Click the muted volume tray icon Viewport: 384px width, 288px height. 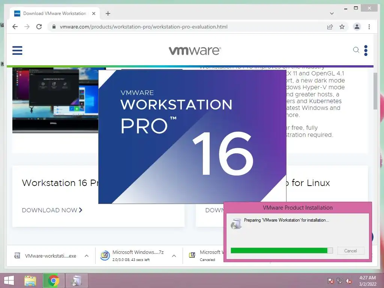[348, 281]
